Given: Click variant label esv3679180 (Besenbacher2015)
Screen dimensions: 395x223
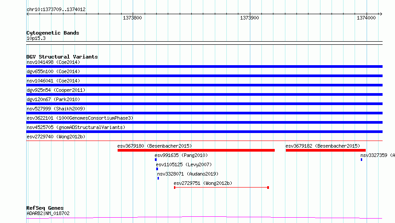Looking at the screenshot, I should (x=154, y=146).
